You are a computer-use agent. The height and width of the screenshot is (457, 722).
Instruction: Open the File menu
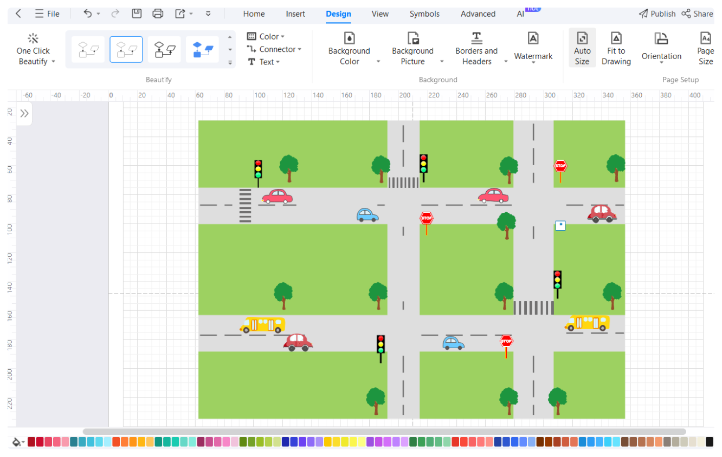tap(47, 14)
